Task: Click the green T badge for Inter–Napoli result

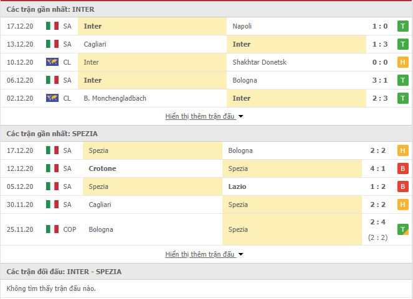Action: click(x=402, y=26)
